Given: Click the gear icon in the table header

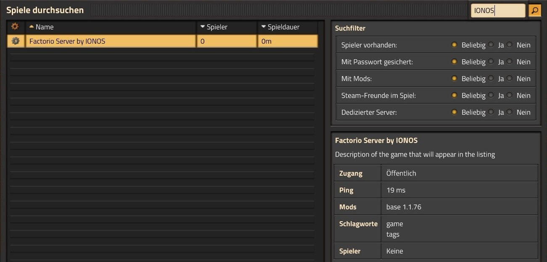Looking at the screenshot, I should tap(15, 26).
